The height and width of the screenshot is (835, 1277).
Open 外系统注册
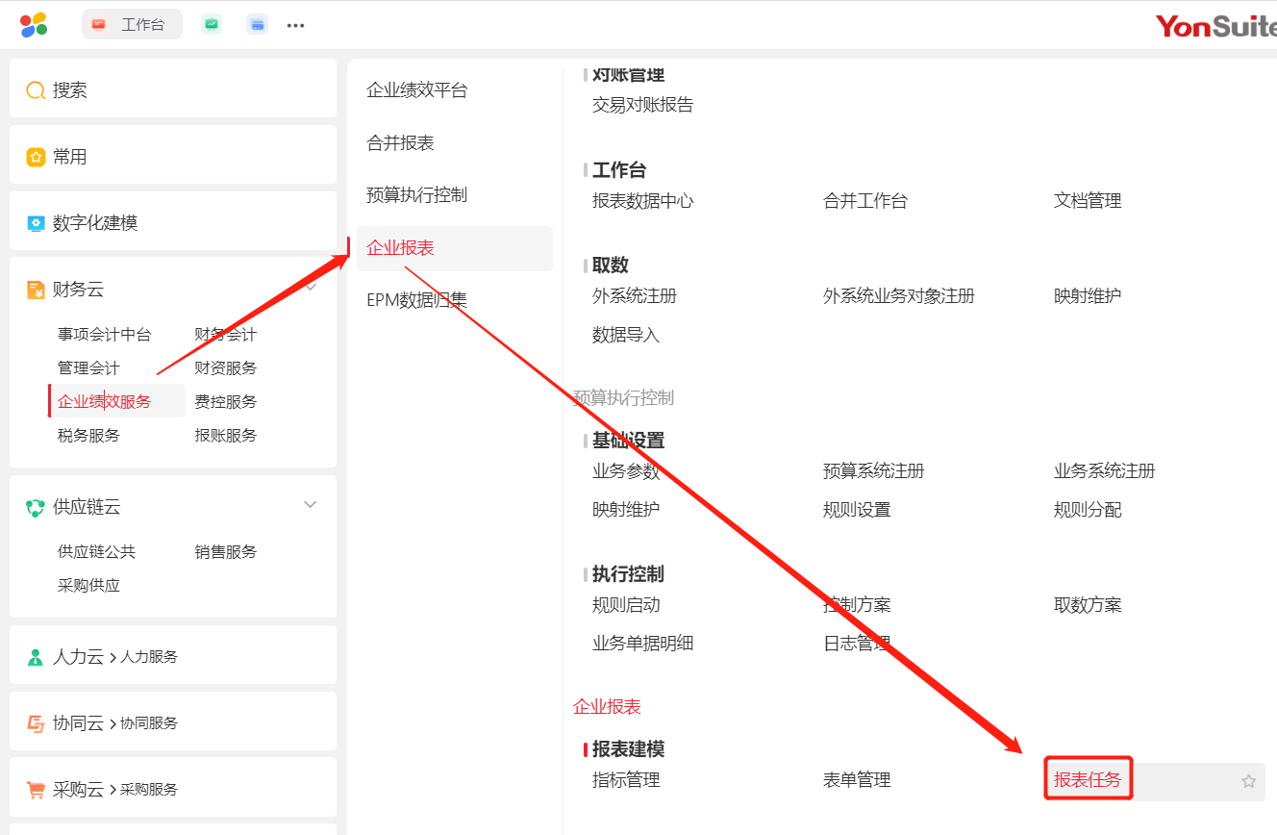pos(635,296)
